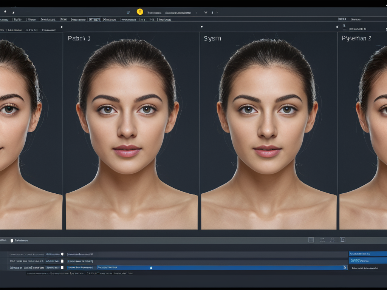Click the playhead marker on blue timeline track
The image size is (387, 290).
click(151, 268)
